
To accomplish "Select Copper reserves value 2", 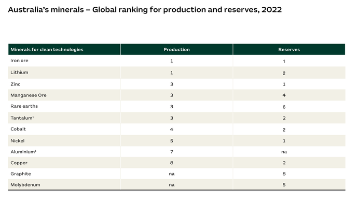I will [284, 163].
